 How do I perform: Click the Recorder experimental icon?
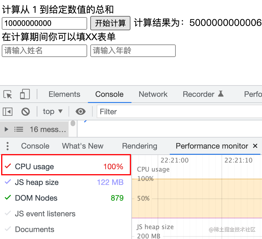[x=220, y=94]
